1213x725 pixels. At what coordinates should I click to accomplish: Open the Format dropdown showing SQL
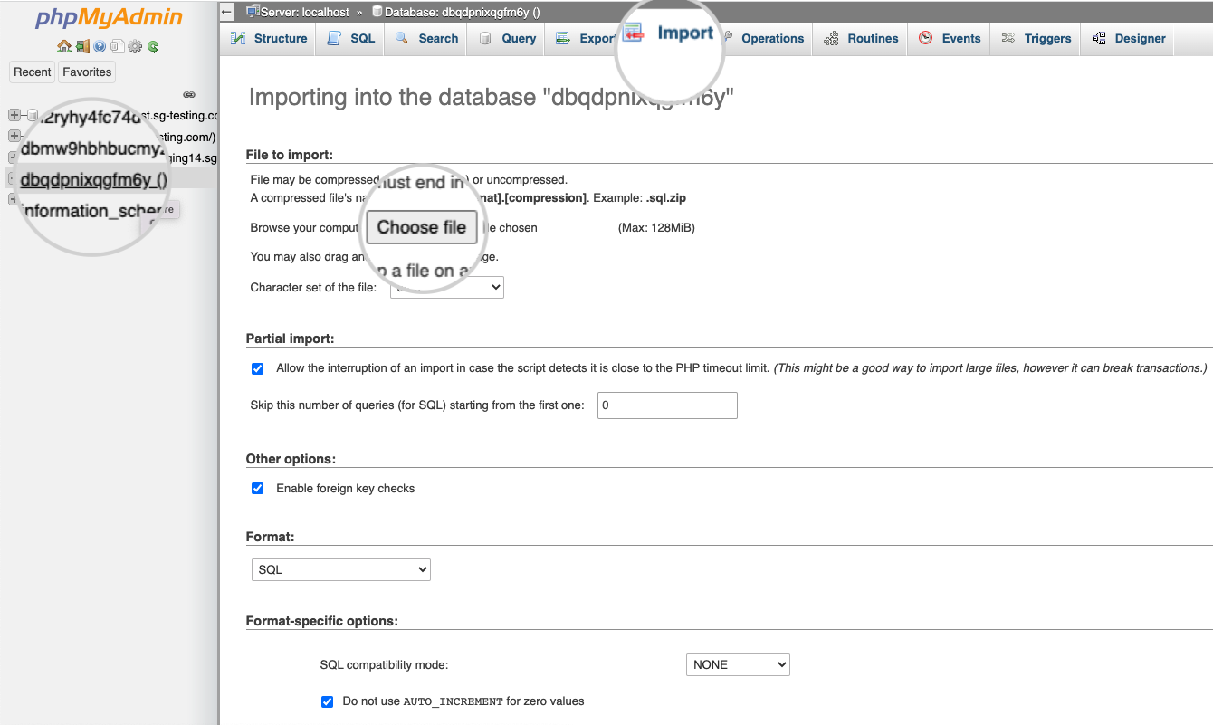tap(341, 569)
